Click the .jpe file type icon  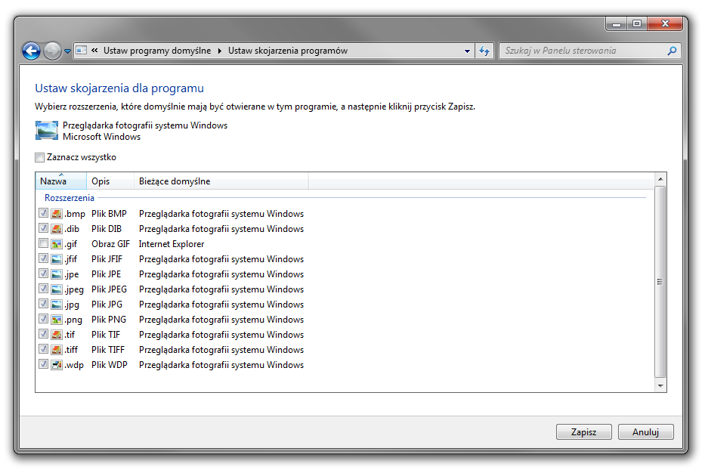click(56, 274)
